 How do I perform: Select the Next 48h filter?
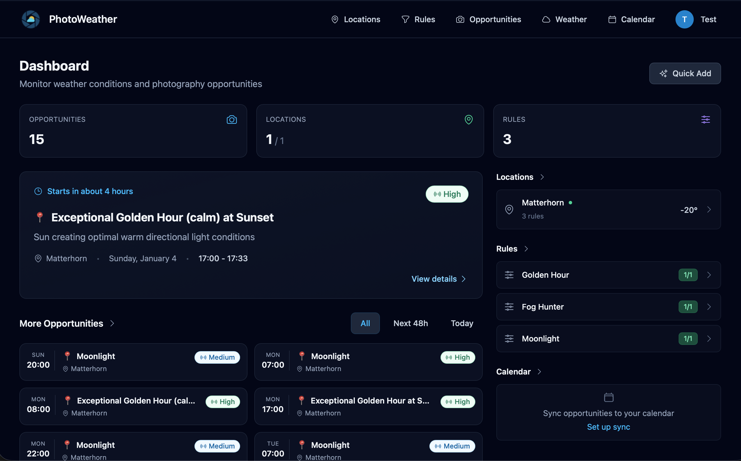tap(410, 323)
